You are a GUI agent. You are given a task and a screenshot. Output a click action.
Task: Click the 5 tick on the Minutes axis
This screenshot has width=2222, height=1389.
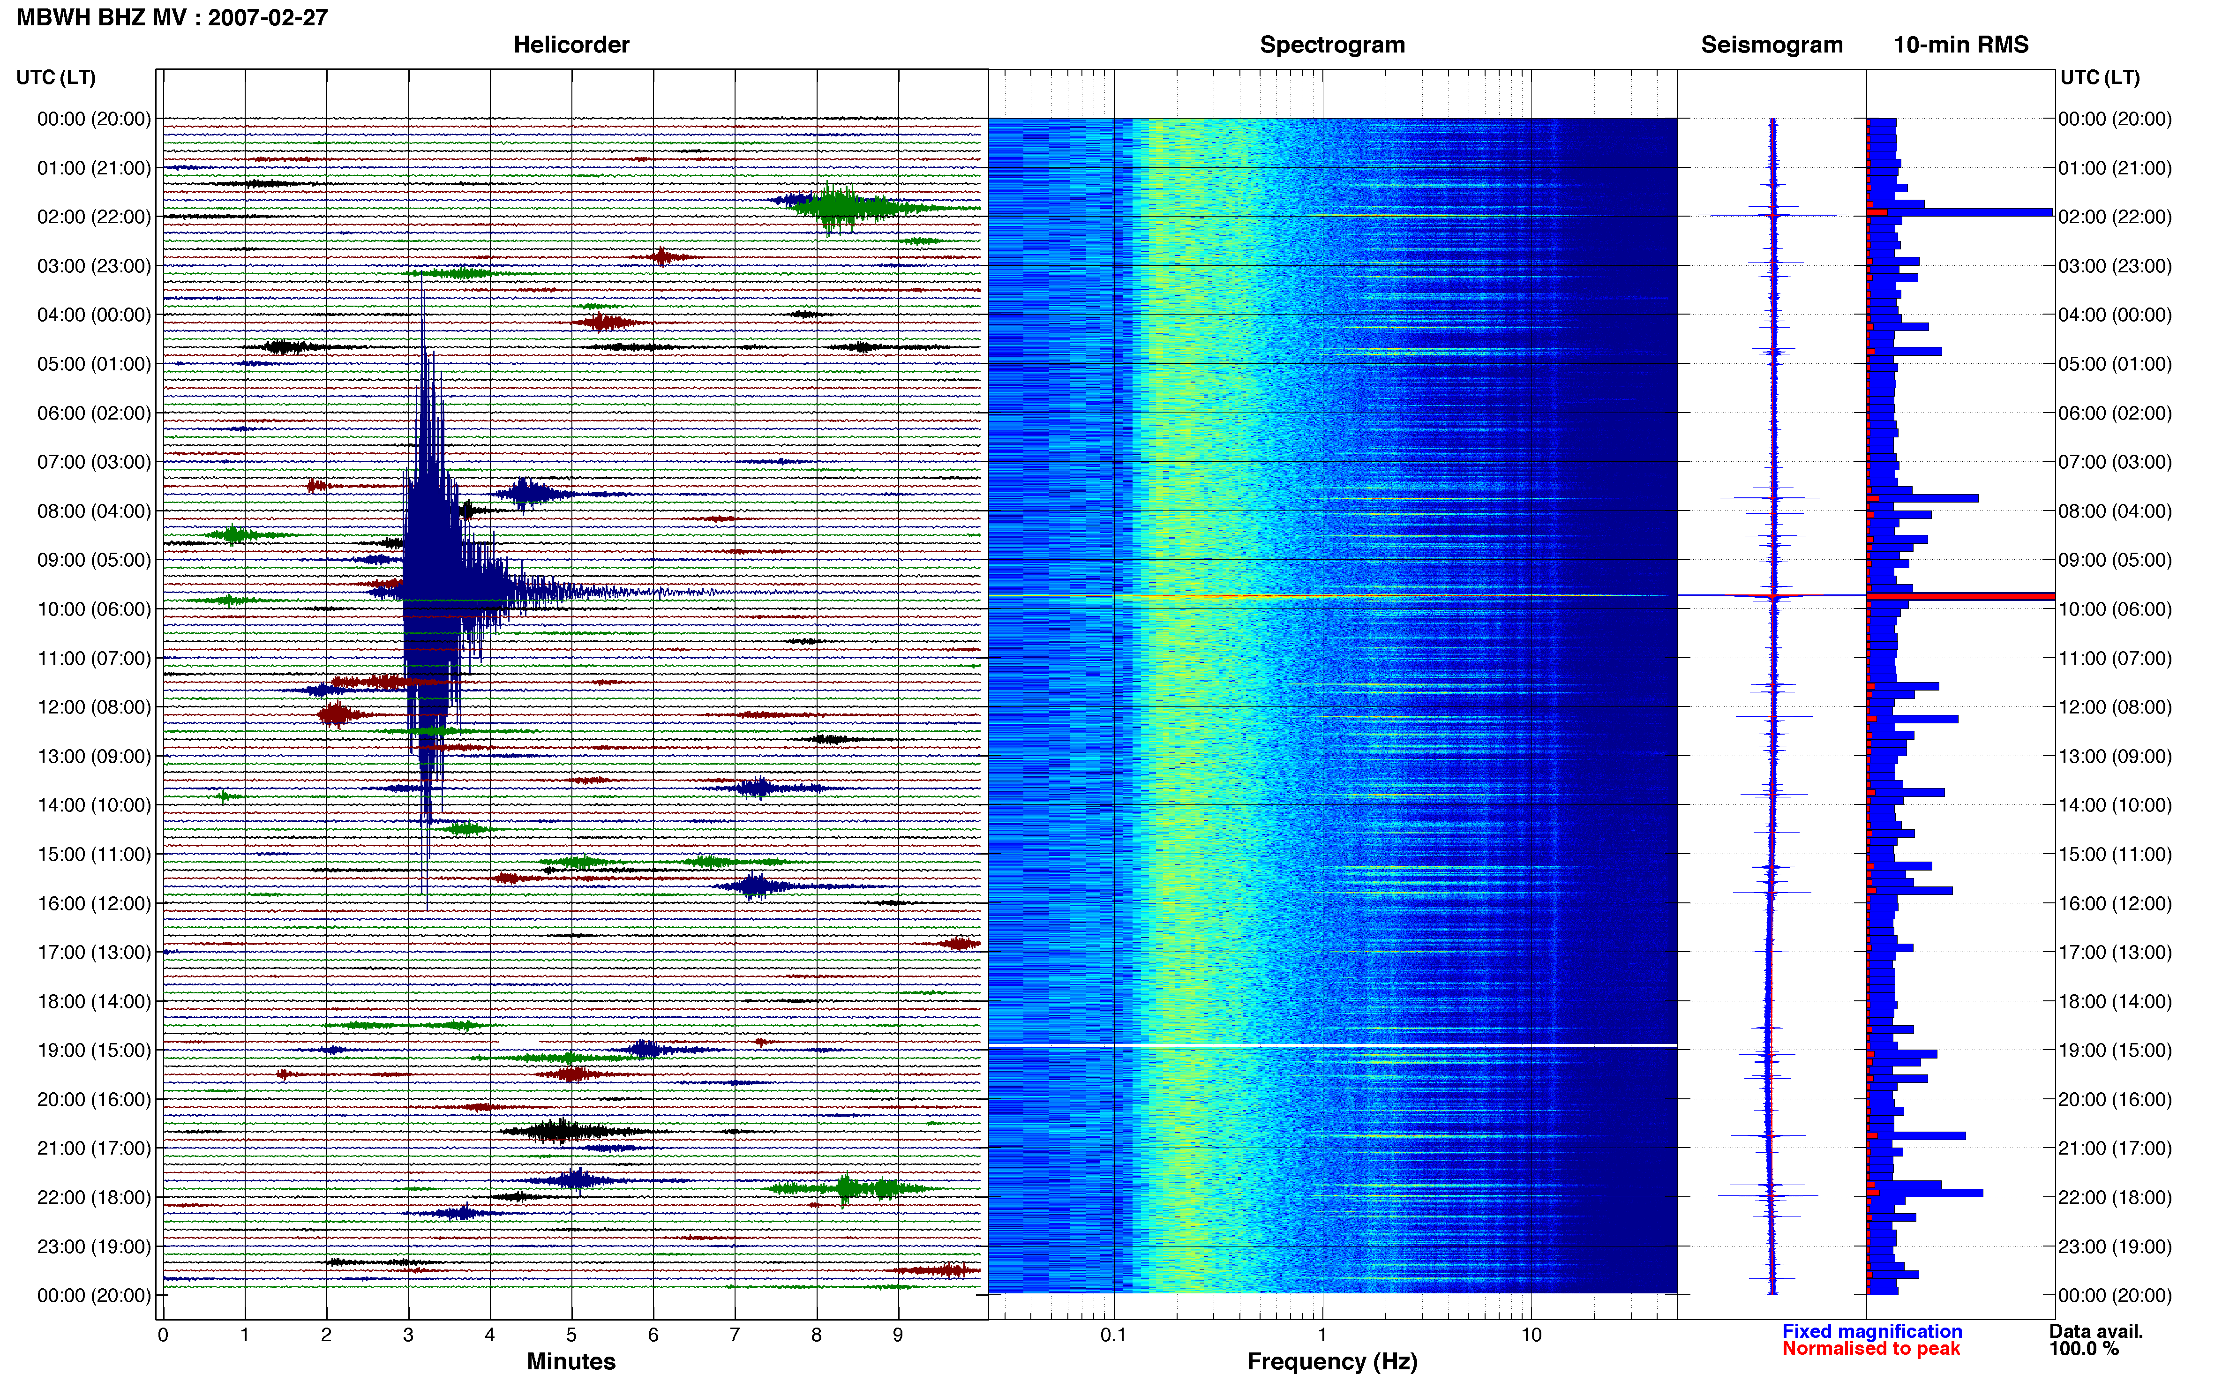[571, 1335]
